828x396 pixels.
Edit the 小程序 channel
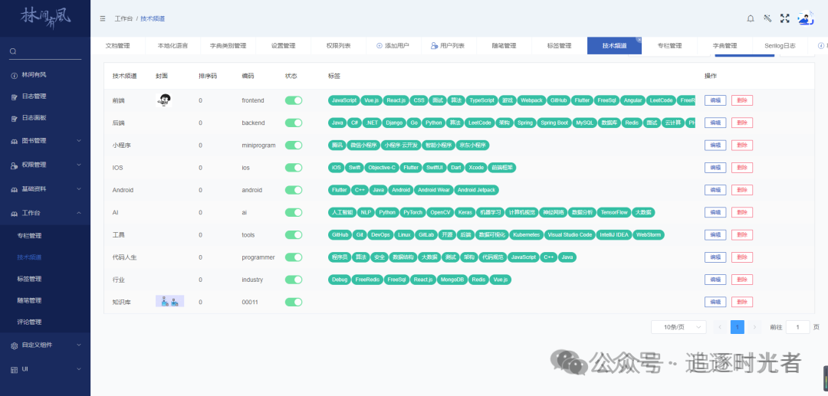[x=715, y=145]
